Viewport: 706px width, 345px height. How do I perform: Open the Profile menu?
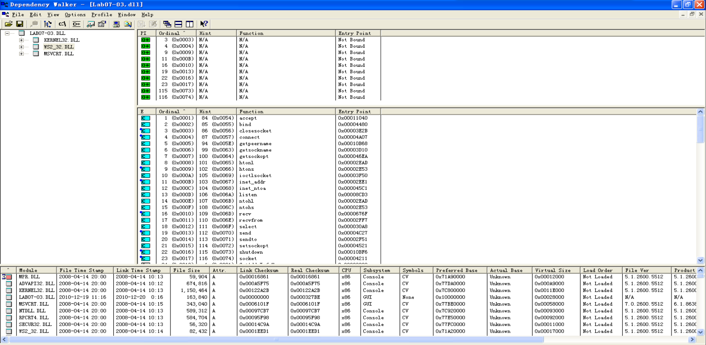click(102, 15)
